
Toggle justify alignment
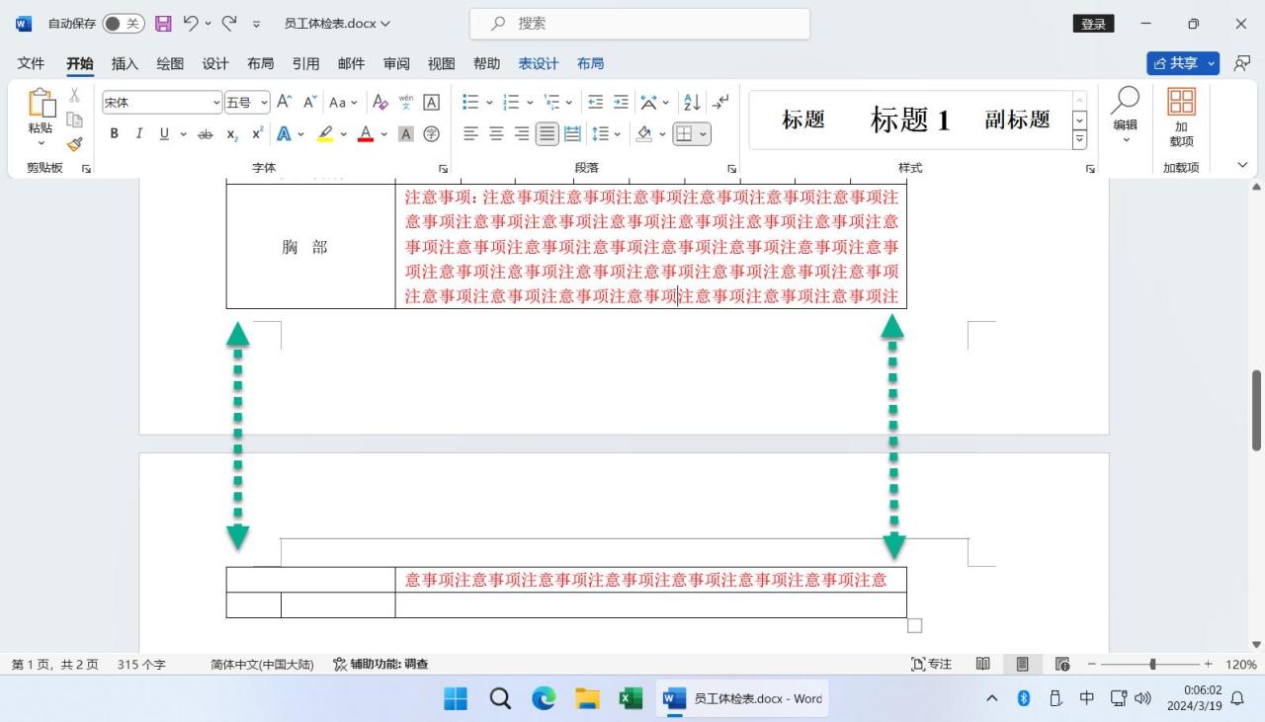click(x=547, y=133)
